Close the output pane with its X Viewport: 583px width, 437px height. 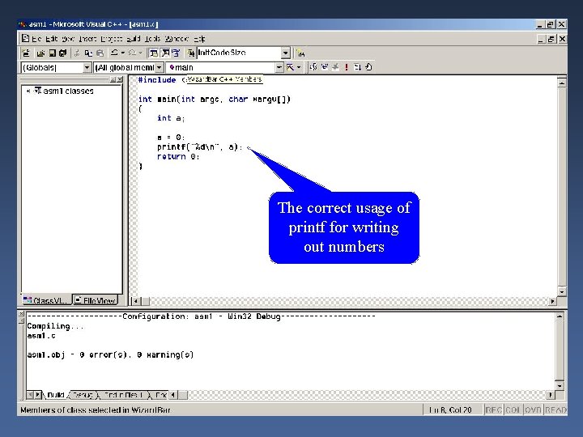(x=21, y=314)
